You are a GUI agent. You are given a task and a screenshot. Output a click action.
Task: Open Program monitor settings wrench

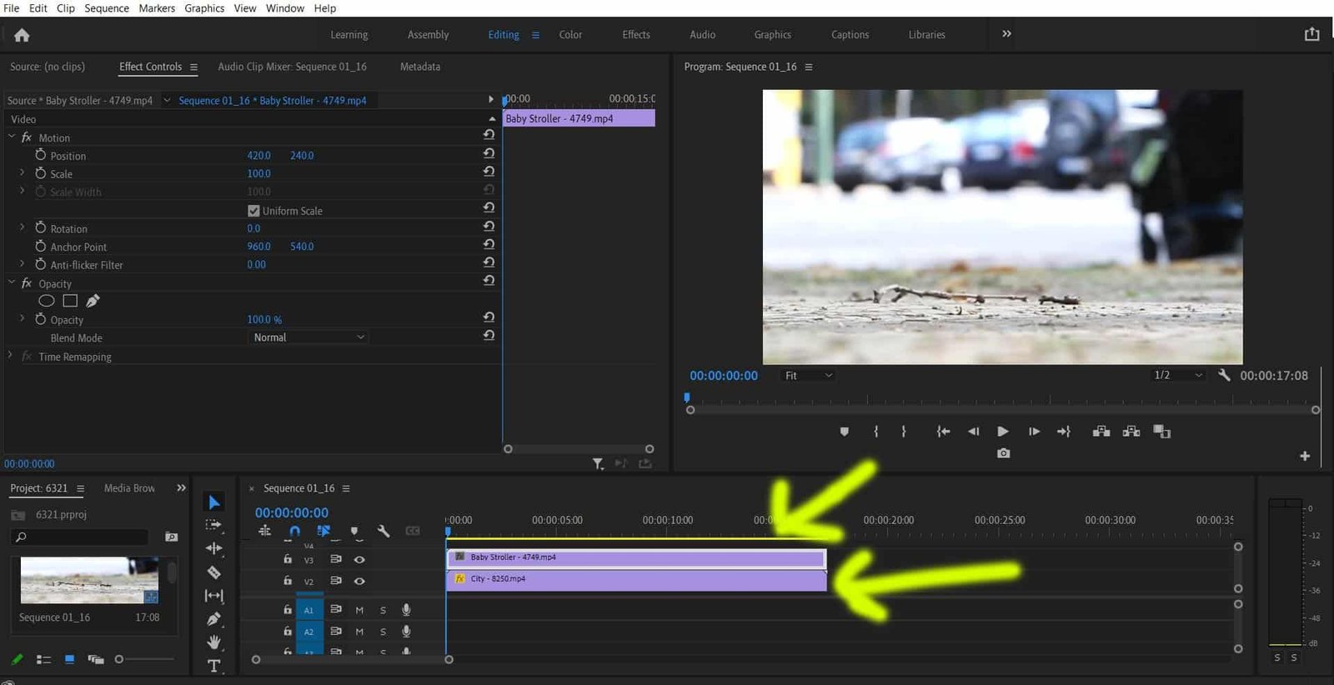tap(1224, 375)
